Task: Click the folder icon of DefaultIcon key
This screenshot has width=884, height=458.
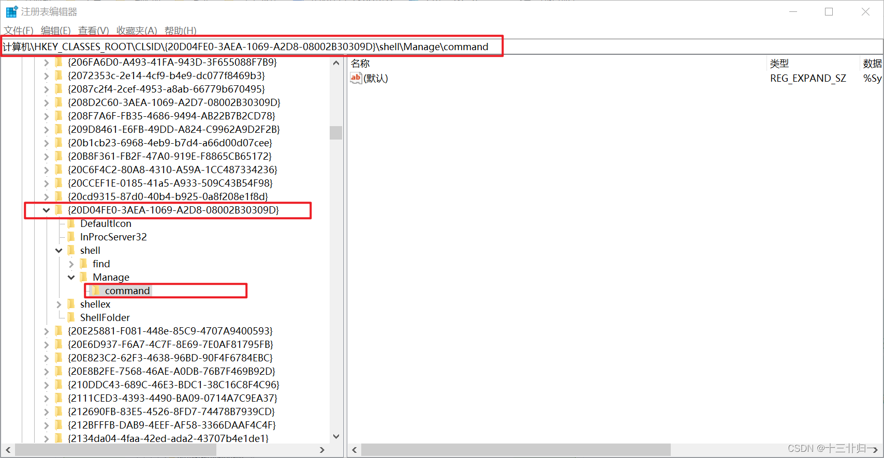Action: coord(71,223)
